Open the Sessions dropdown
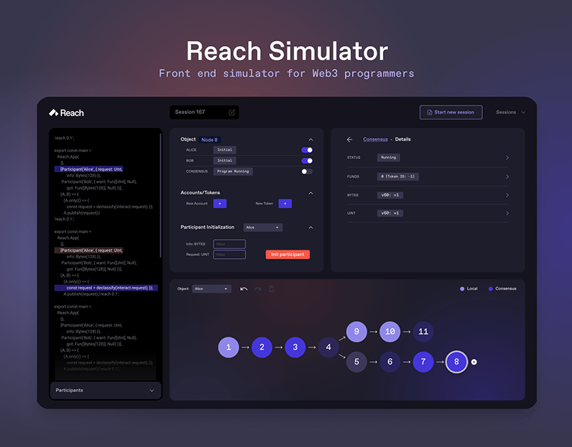Viewport: 572px width, 447px height. pyautogui.click(x=510, y=112)
